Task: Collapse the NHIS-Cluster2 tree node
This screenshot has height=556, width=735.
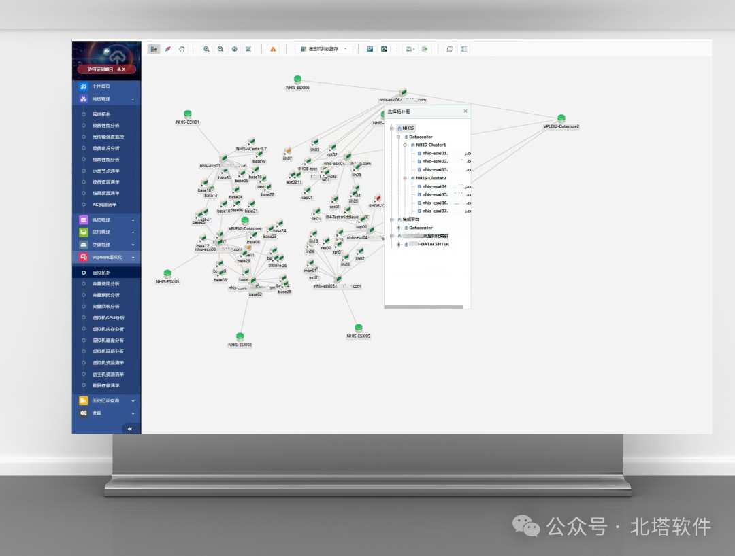Action: 405,178
